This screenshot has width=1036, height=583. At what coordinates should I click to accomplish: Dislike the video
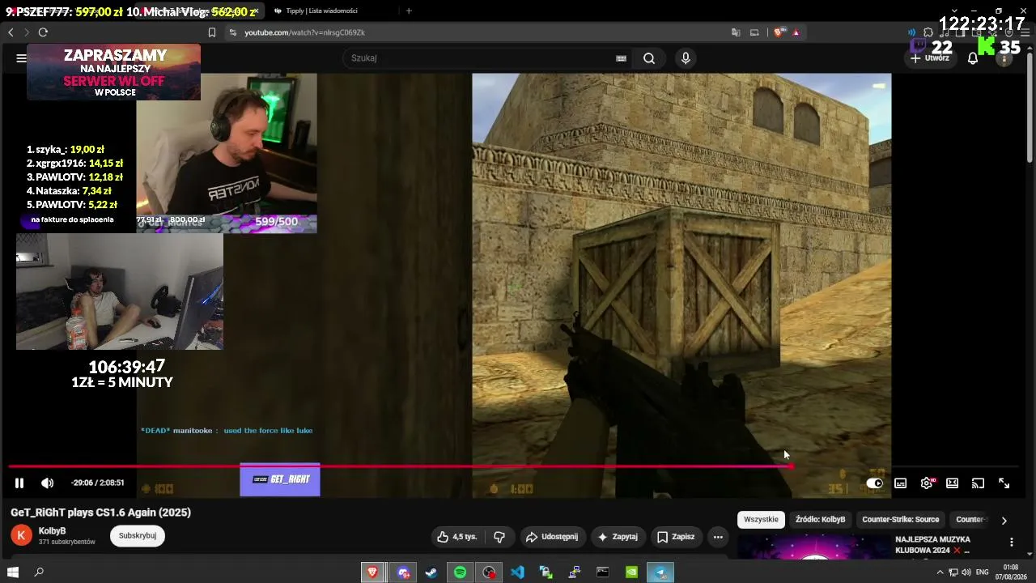[x=499, y=537]
